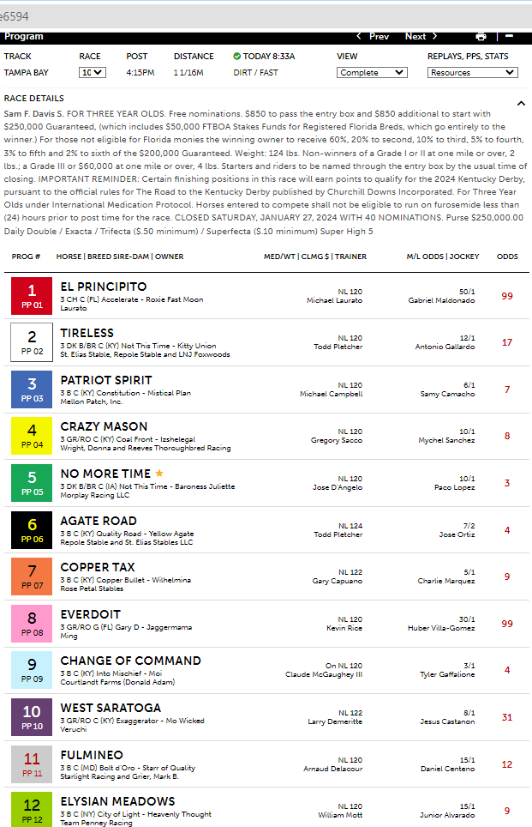532x827 pixels.
Task: Collapse the Program panel with minus icon
Action: pos(509,37)
